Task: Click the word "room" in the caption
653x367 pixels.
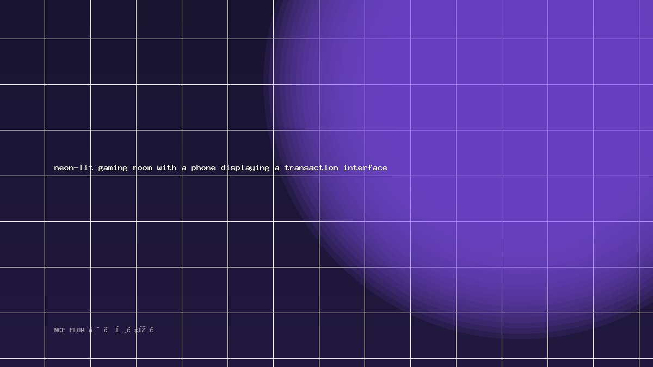Action: point(142,167)
